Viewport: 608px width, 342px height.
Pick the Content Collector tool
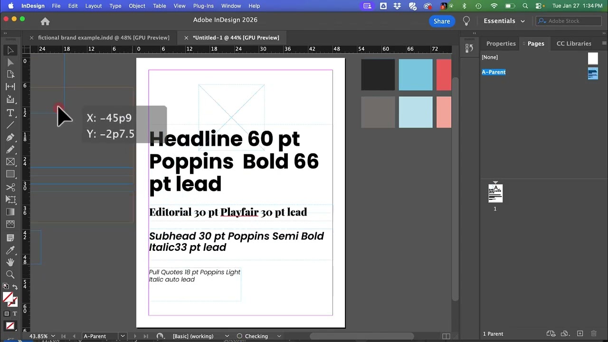[10, 99]
